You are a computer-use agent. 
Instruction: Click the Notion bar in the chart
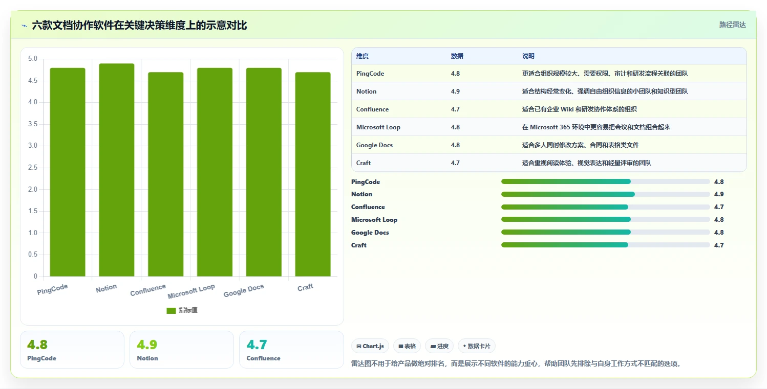(x=117, y=170)
